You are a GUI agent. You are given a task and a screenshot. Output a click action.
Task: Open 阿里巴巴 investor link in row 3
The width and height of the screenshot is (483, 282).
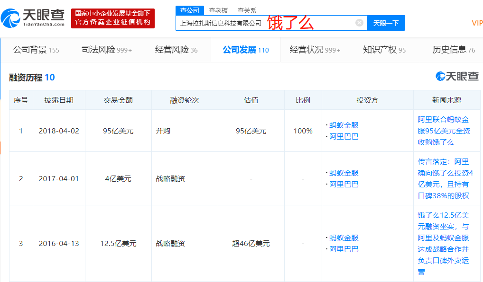(344, 249)
